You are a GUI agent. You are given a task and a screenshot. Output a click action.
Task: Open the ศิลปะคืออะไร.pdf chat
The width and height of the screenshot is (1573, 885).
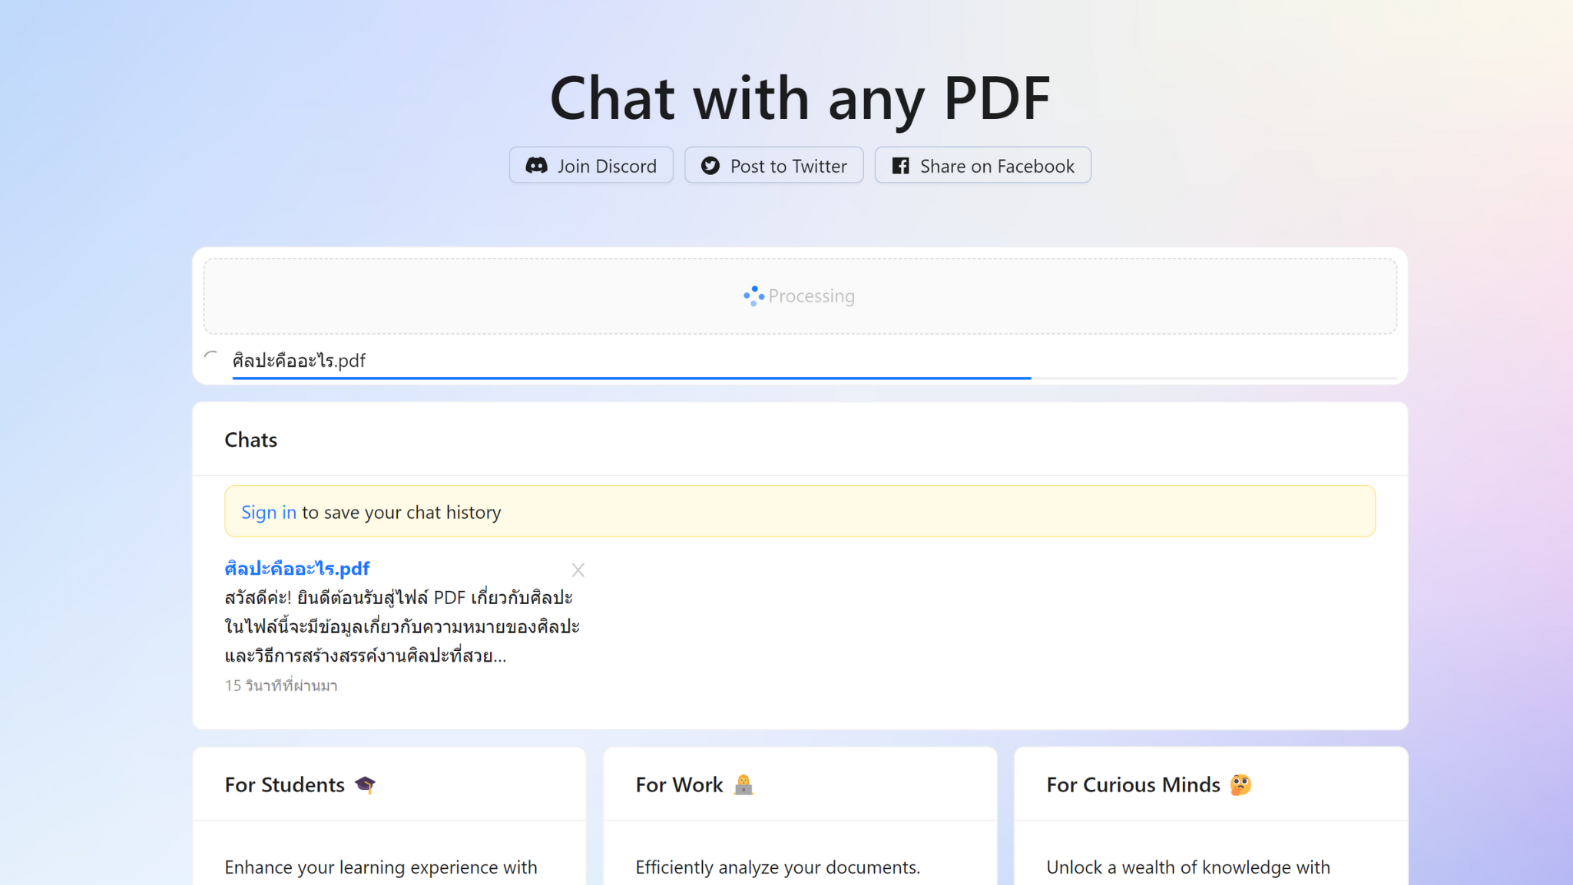click(x=296, y=568)
